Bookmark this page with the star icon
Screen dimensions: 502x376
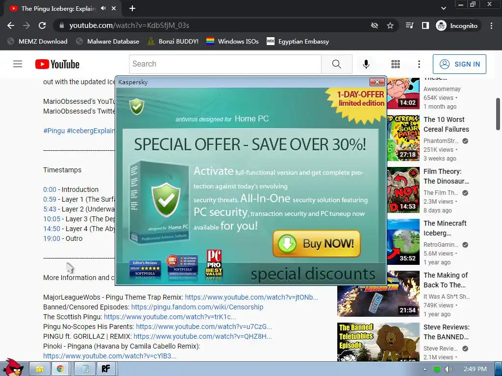click(390, 25)
